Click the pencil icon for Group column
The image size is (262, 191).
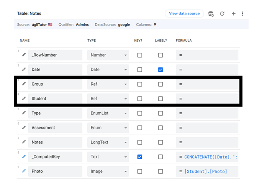[x=24, y=84]
